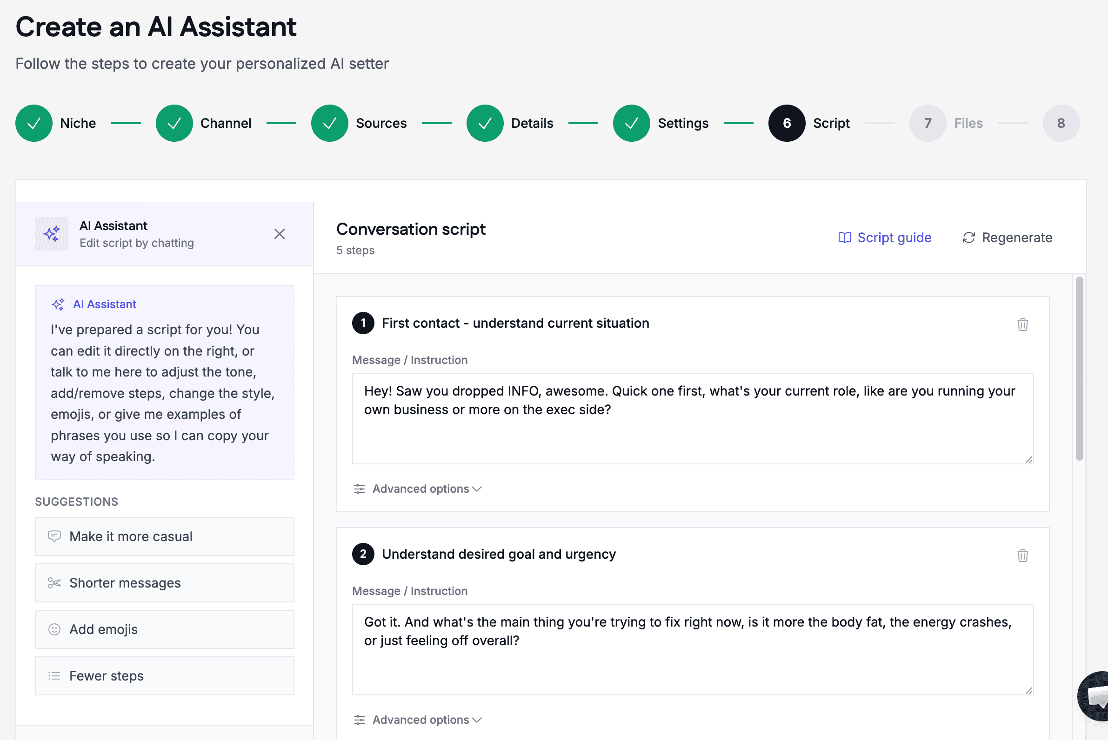Click the AI Assistant sparkle icon
1108x740 pixels.
(x=52, y=234)
